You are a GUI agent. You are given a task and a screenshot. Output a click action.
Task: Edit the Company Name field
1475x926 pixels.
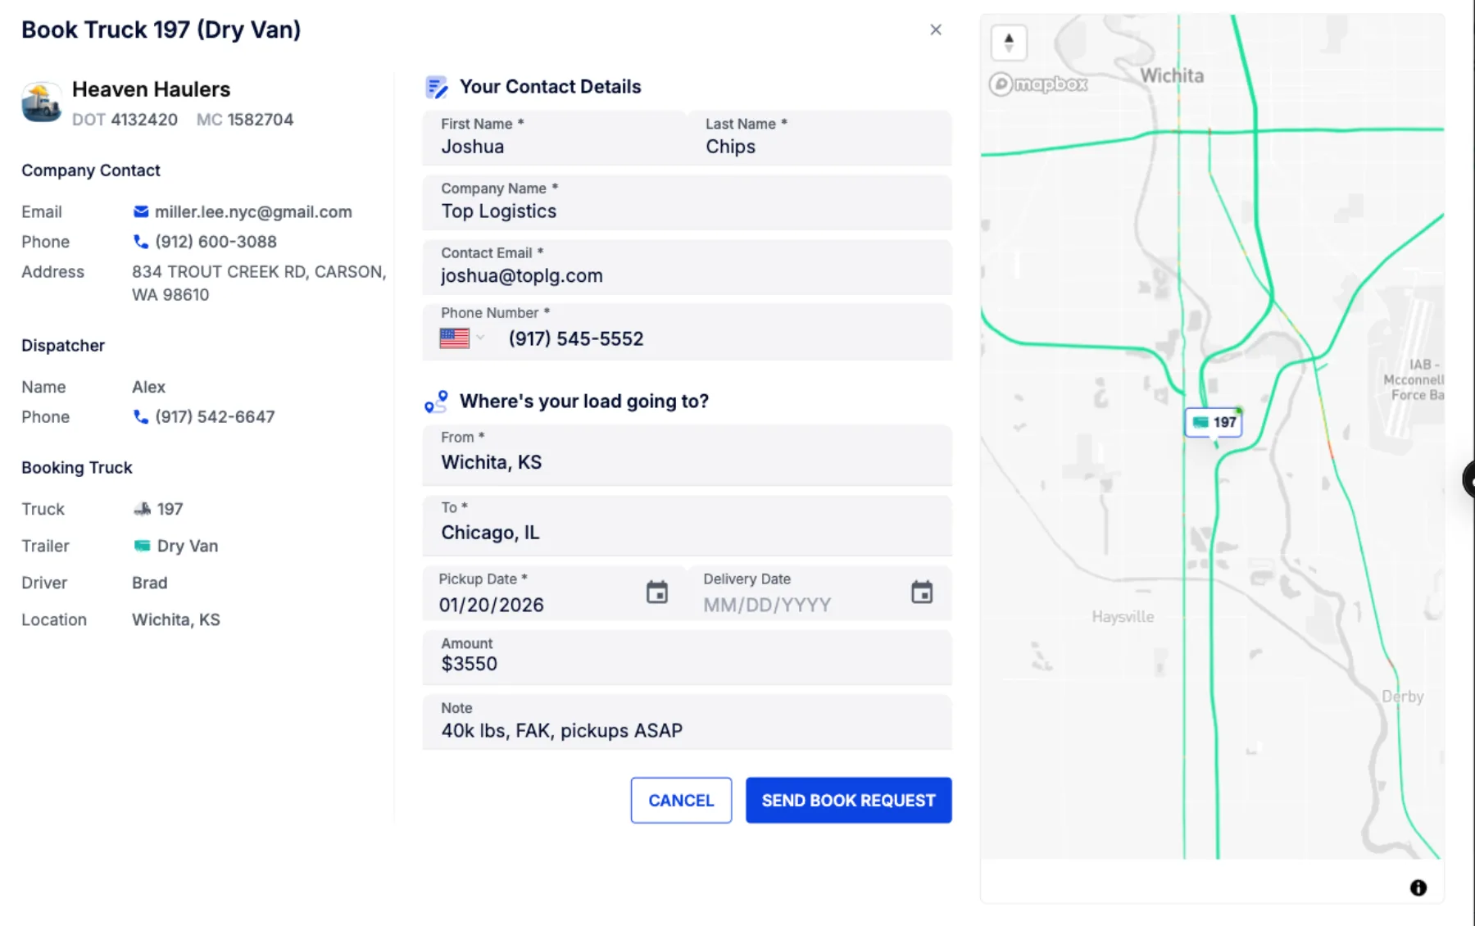tap(688, 202)
